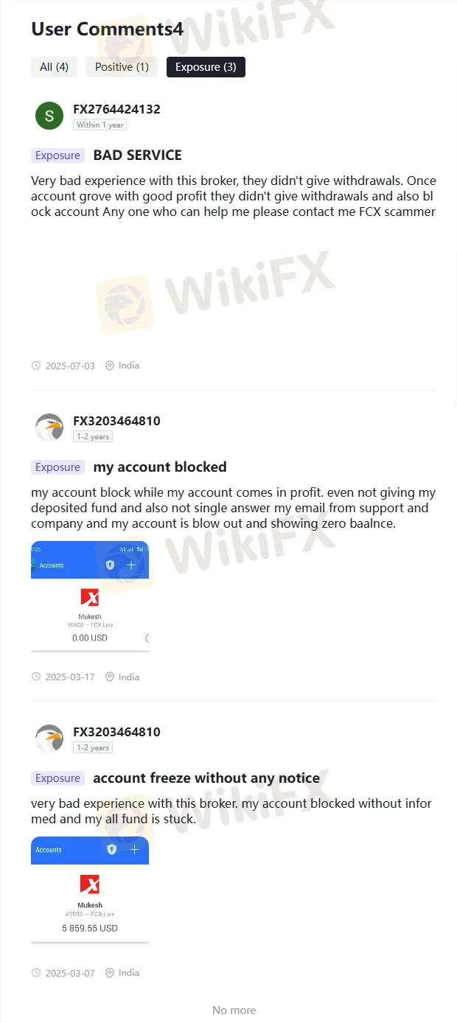Click clock icon next to 2025-03-07
Image resolution: width=457 pixels, height=1023 pixels.
[x=36, y=973]
